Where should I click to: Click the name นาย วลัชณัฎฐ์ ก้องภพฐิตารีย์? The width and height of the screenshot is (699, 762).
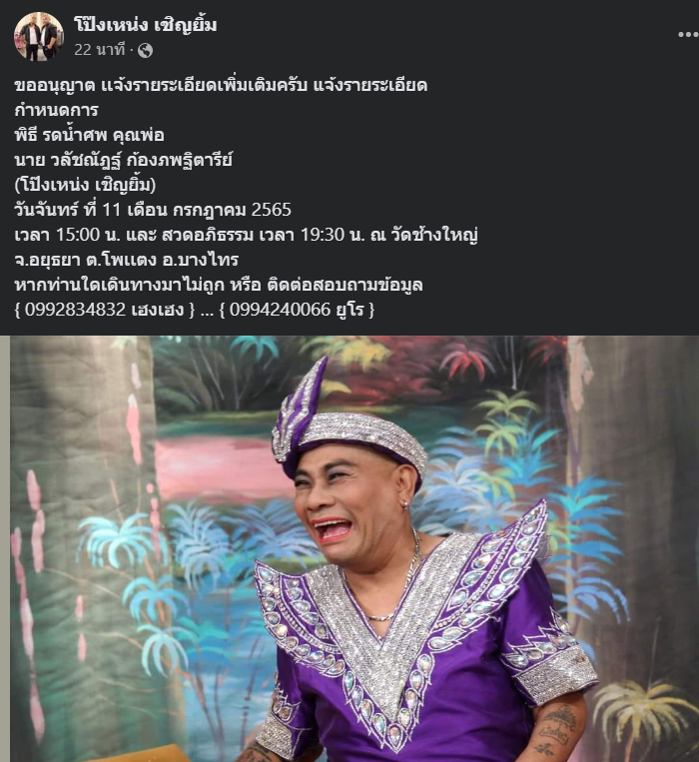click(124, 160)
